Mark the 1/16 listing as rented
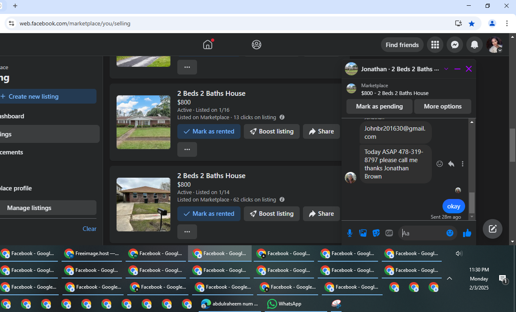Viewport: 516px width, 312px height. 209,131
